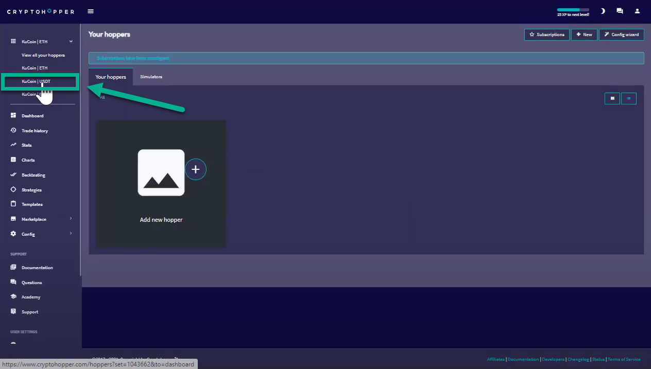Screen dimensions: 651x369
Task: Open Trade history from sidebar
Action: click(34, 131)
